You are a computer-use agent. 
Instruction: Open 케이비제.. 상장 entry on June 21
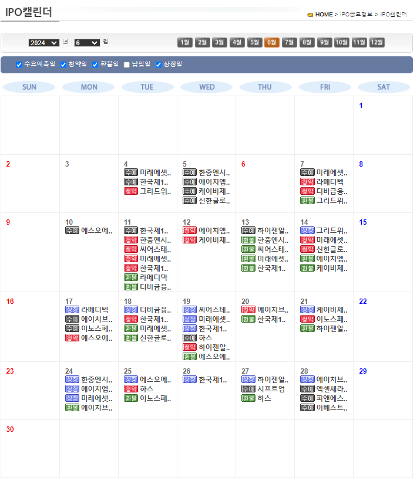(332, 310)
